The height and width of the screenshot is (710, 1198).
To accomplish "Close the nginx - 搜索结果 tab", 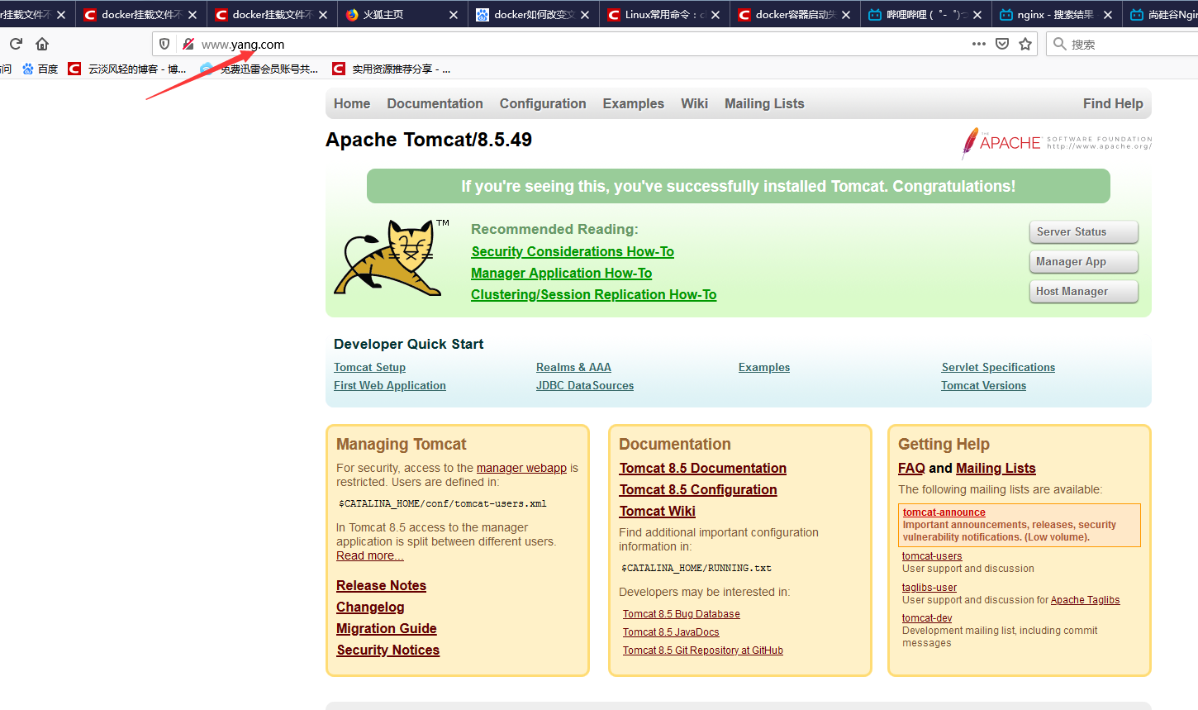I will (x=1108, y=15).
